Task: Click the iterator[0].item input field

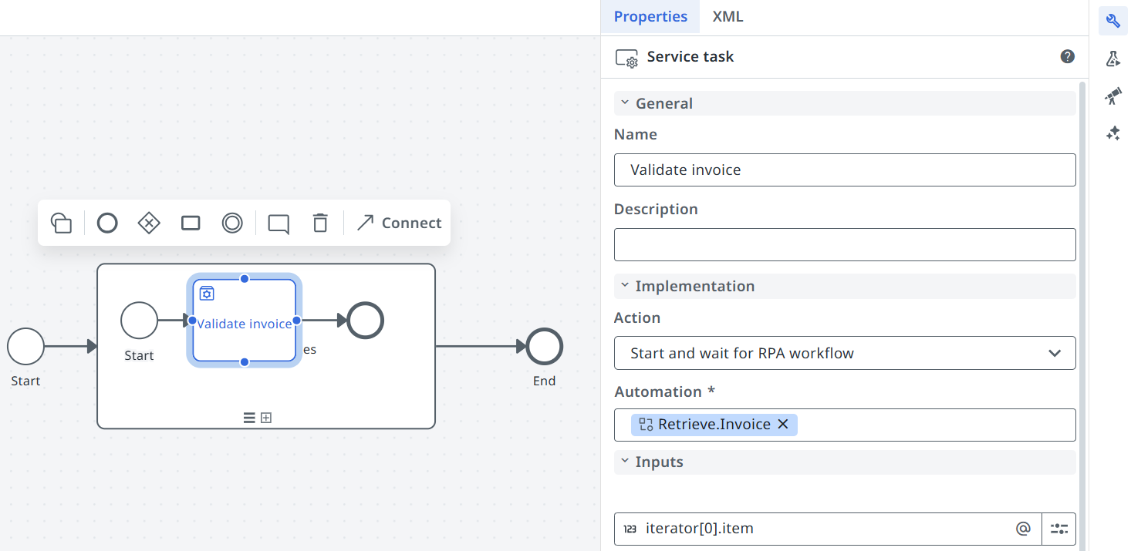Action: (827, 529)
